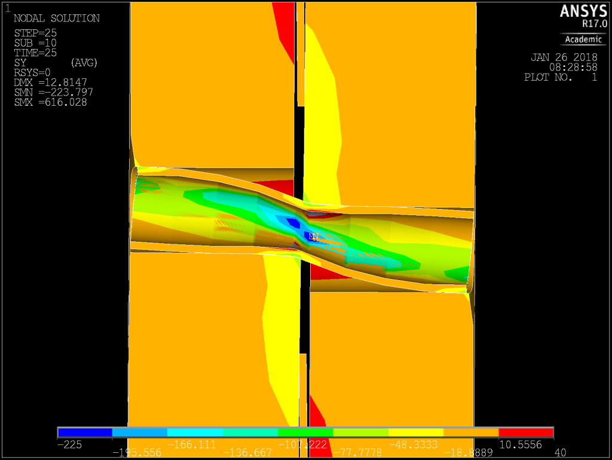
Task: Click the JAN 26 2018 date stamp
Action: point(564,58)
